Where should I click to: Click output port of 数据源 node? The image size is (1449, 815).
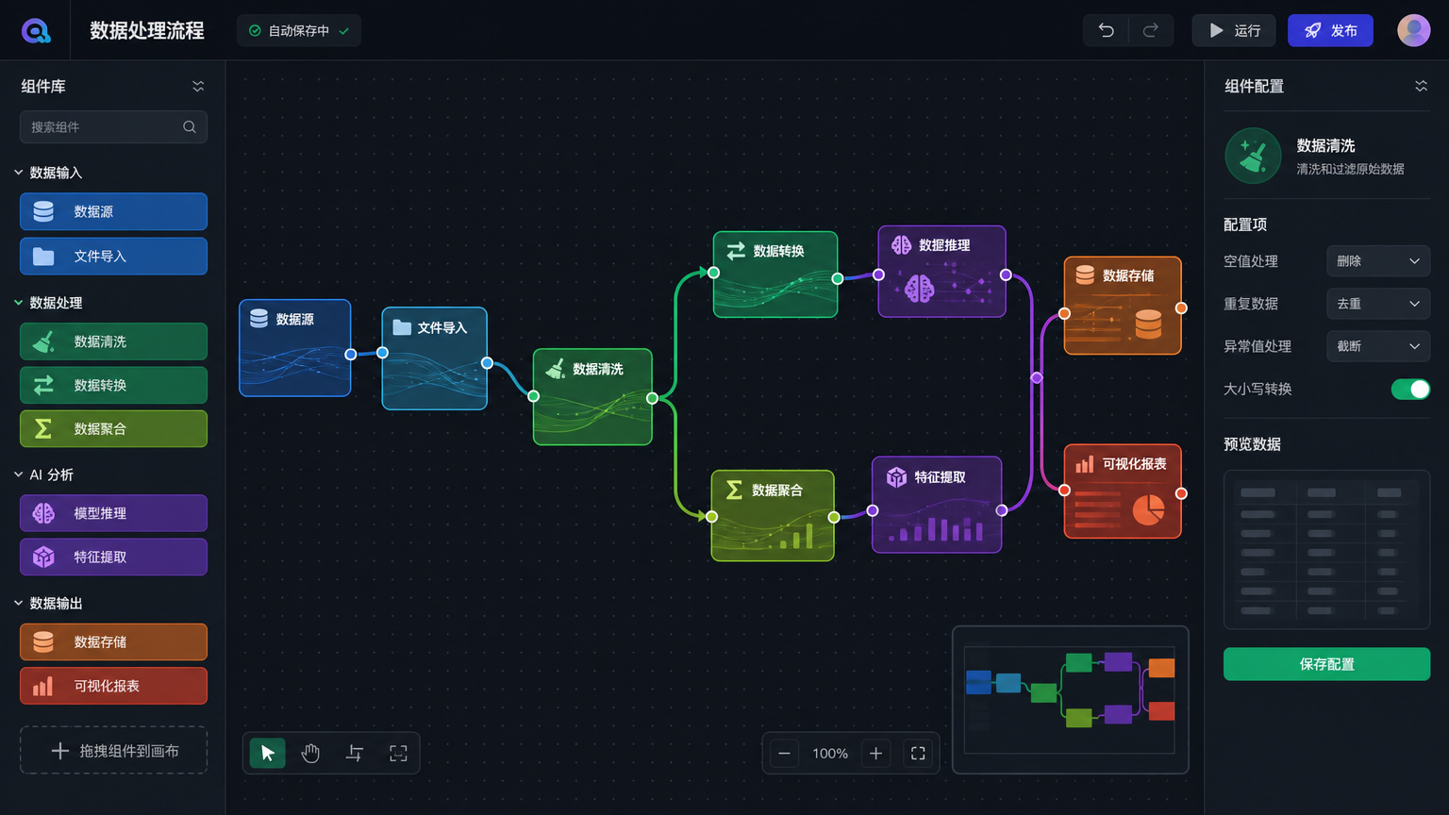click(x=351, y=355)
